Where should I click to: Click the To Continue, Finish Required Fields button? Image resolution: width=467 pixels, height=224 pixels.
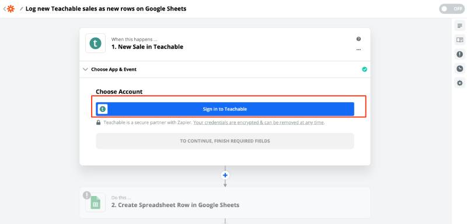225,141
